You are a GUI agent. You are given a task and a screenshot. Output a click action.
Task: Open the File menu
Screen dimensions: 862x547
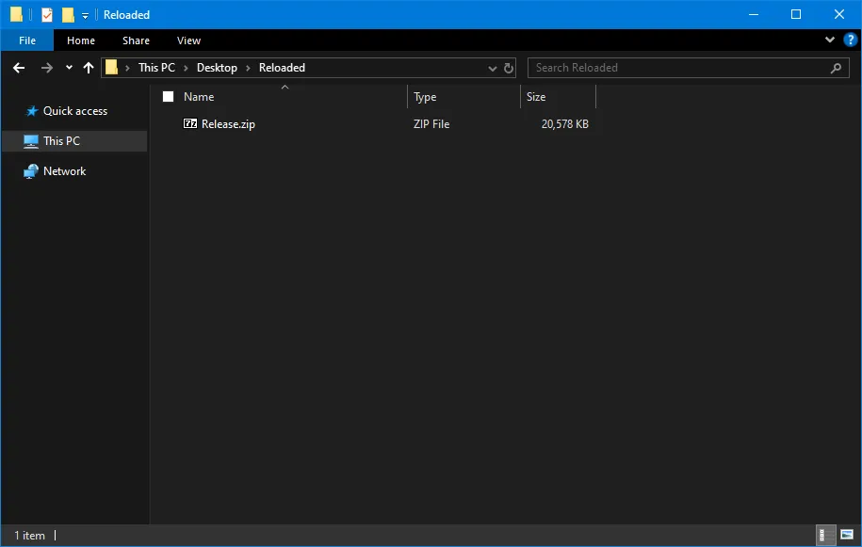coord(26,40)
